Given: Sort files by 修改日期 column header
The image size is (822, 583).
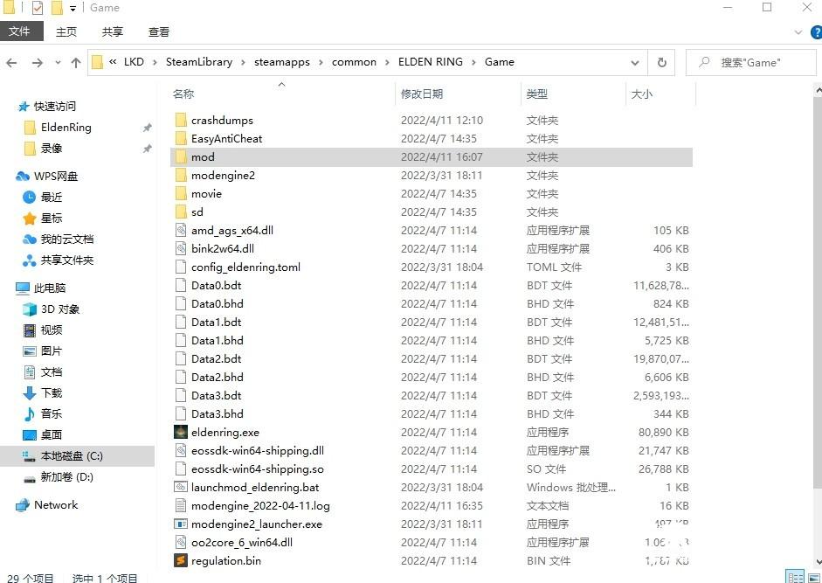Looking at the screenshot, I should (422, 94).
